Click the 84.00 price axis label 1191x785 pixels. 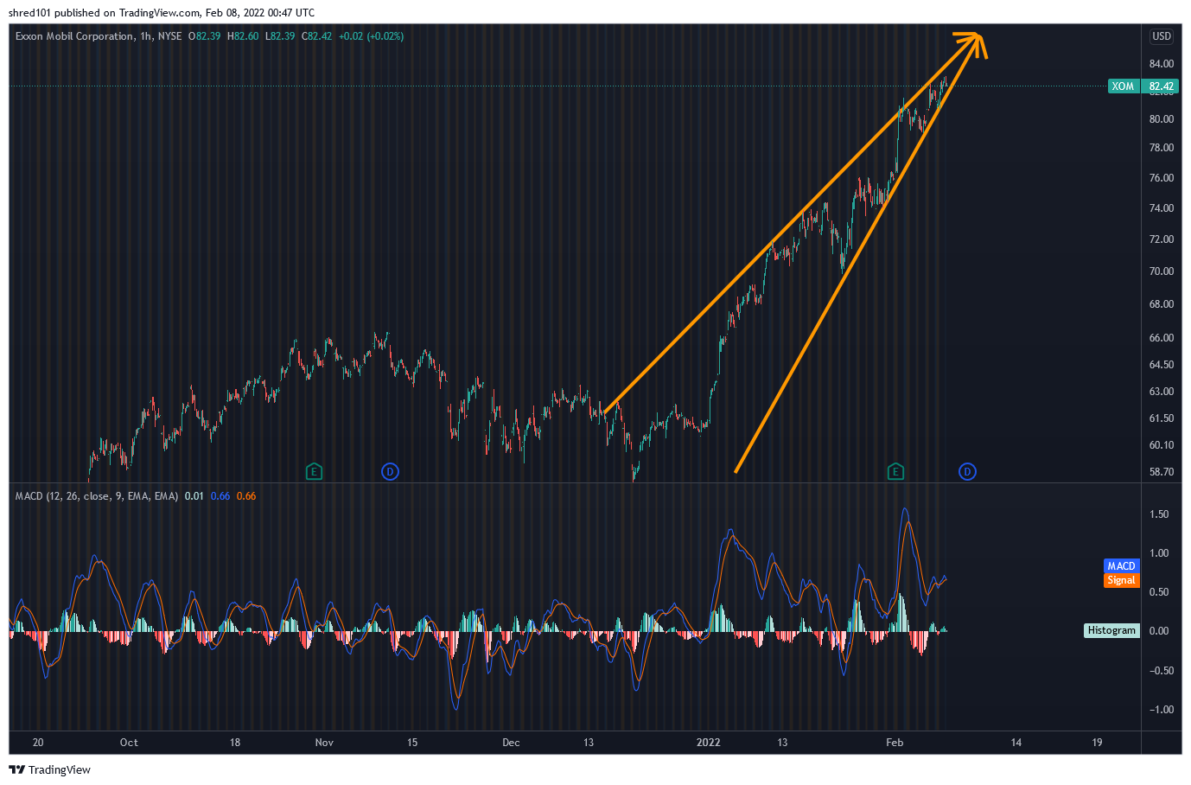click(x=1162, y=64)
